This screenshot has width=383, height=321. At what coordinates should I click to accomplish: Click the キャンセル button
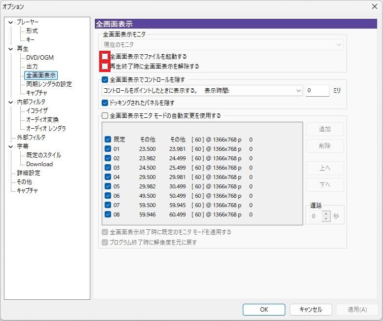(310, 309)
